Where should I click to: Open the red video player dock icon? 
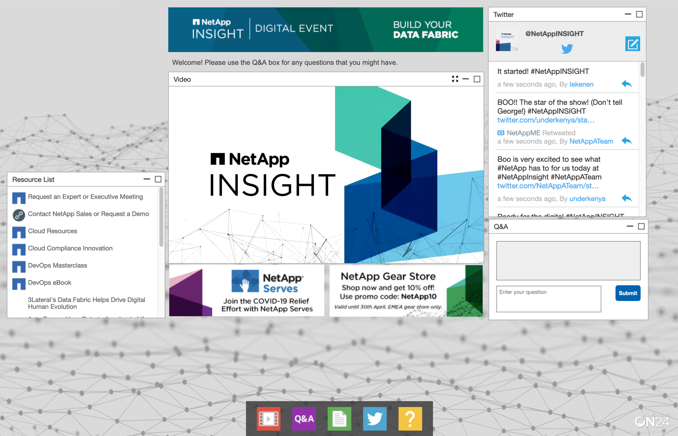(268, 419)
